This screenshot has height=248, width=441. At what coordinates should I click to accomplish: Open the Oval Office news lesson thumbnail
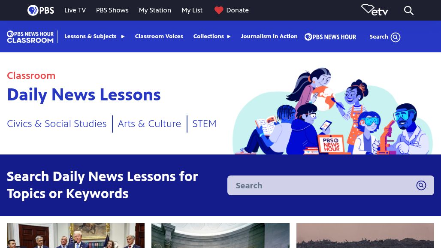tap(76, 236)
